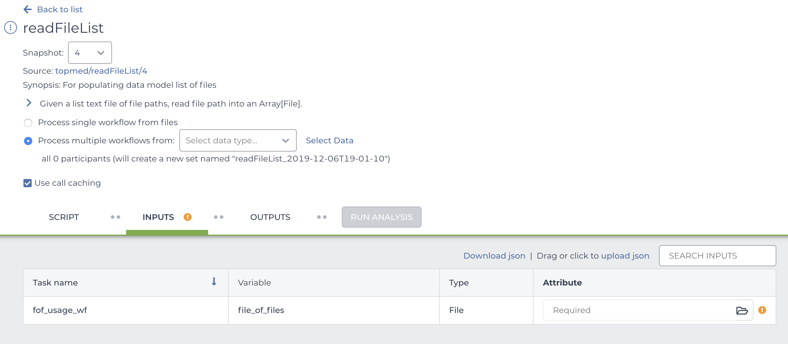
Task: Click the back arrow icon
Action: (28, 9)
